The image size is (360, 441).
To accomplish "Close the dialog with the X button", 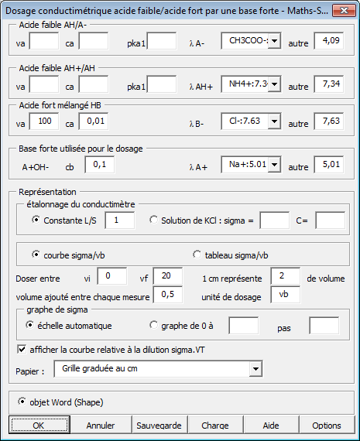I will 344,11.
